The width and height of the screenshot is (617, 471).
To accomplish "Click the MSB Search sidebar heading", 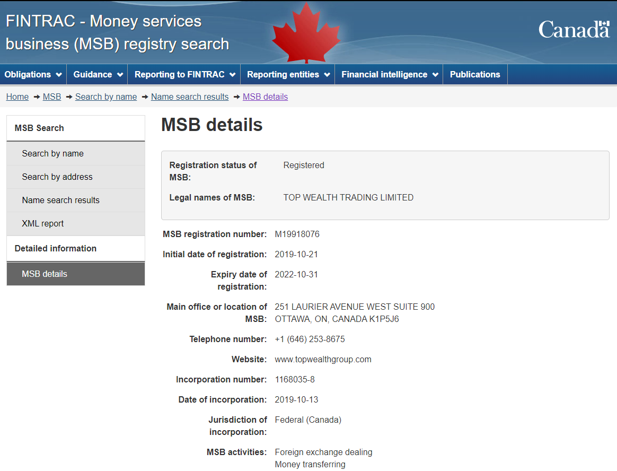I will point(76,128).
